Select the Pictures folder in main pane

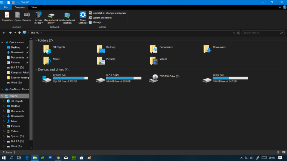point(106,61)
